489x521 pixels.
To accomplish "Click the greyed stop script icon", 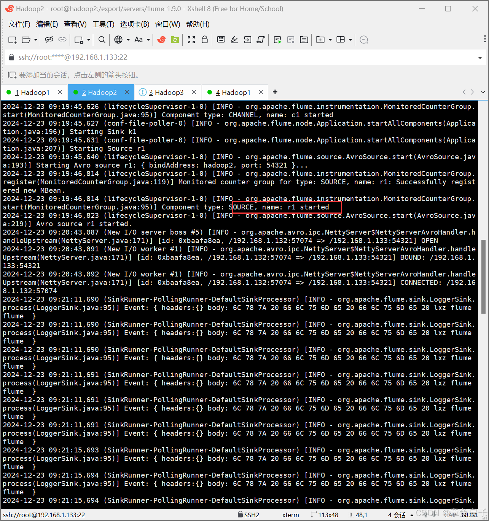I will pyautogui.click(x=291, y=40).
